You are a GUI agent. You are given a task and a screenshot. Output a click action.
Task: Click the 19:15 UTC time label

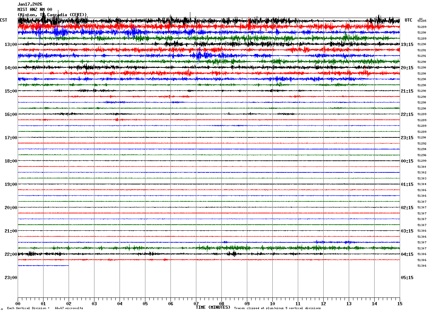[x=407, y=45]
